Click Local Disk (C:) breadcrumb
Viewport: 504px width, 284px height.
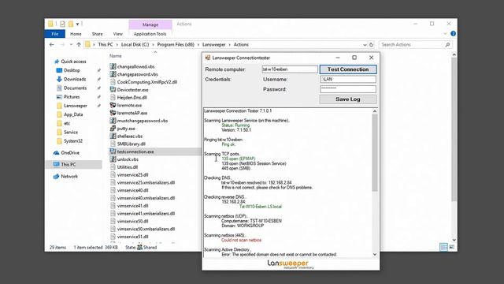pos(135,45)
